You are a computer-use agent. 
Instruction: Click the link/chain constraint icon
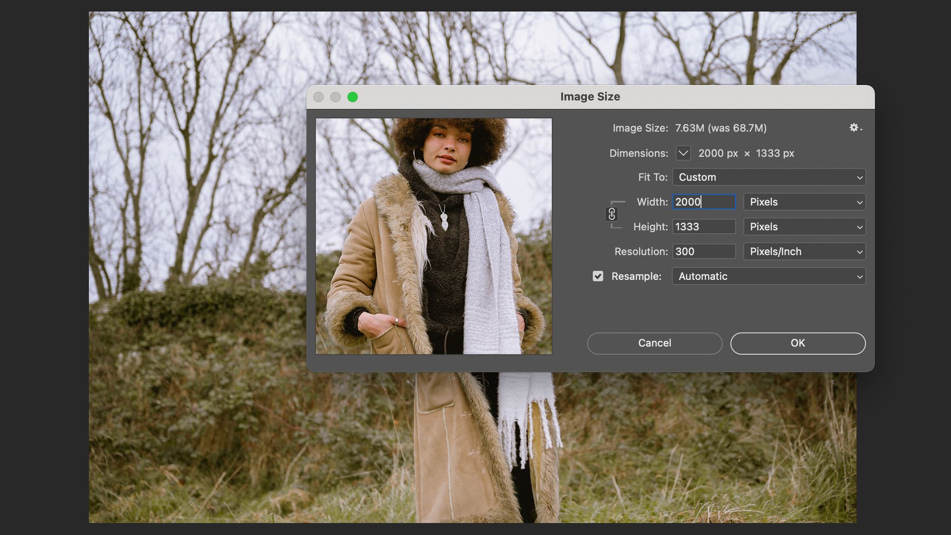tap(611, 214)
